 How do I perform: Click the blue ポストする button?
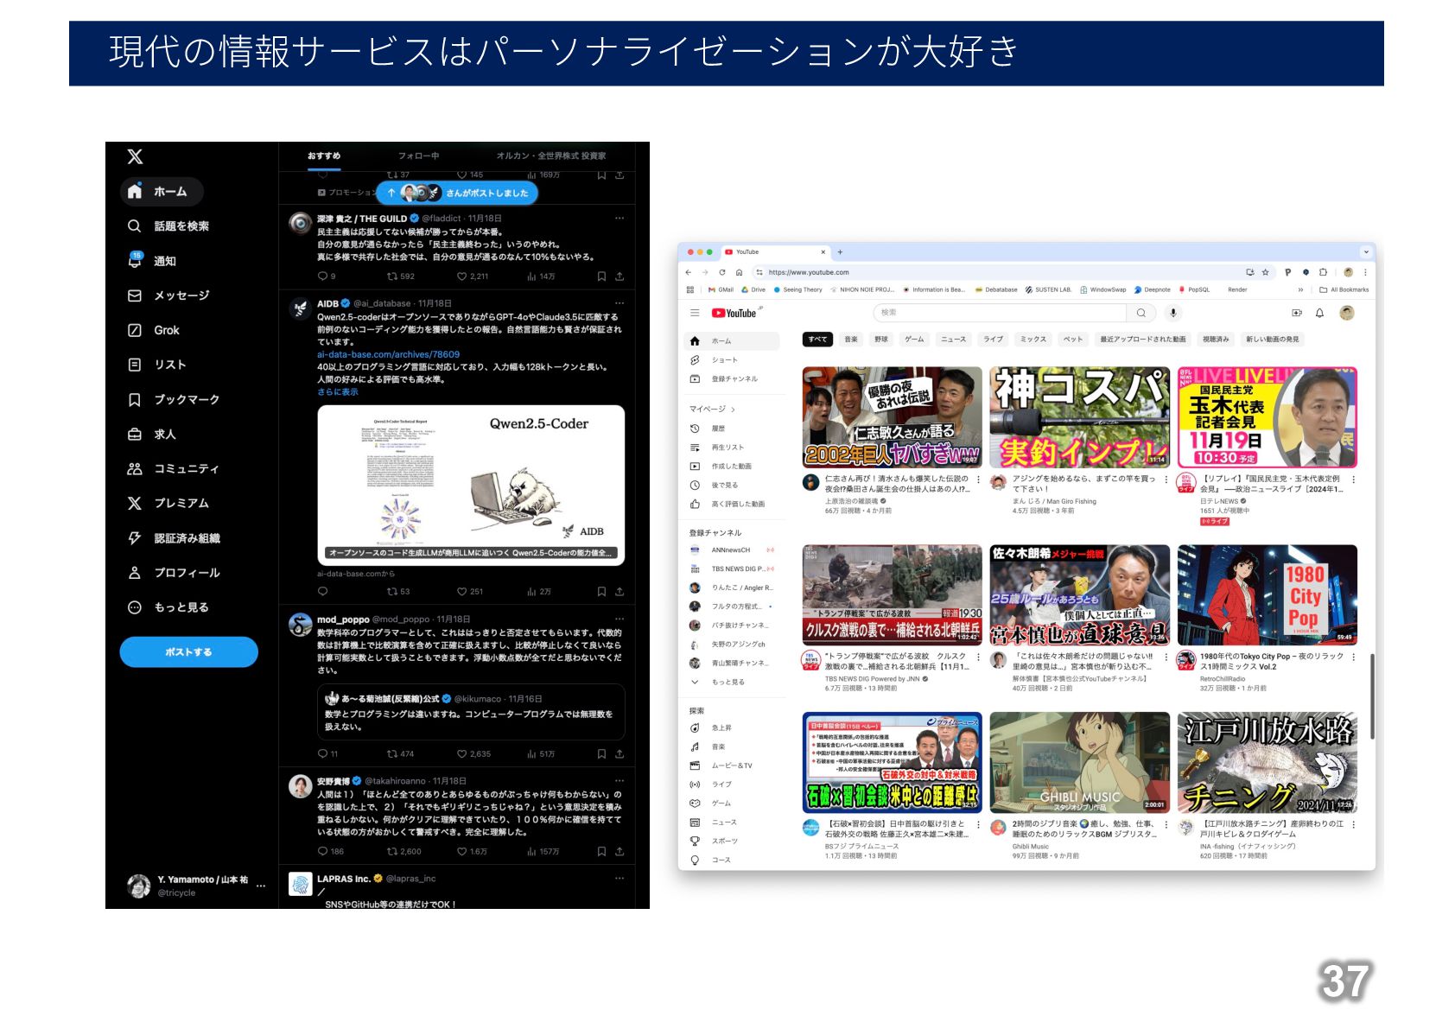click(x=188, y=652)
